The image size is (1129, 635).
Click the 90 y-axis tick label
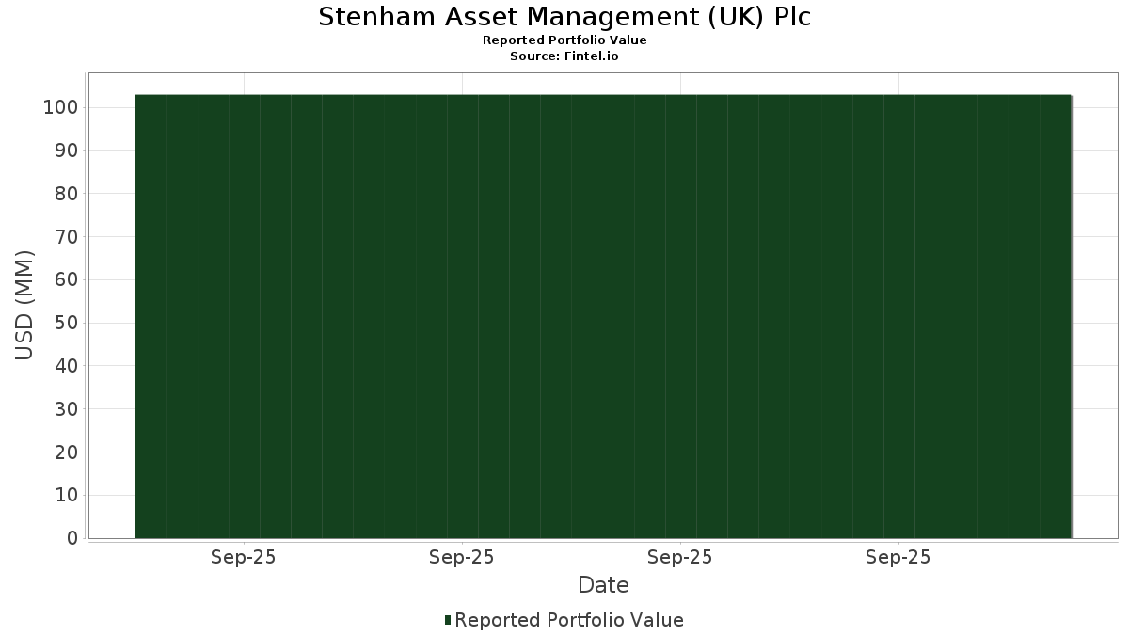coord(65,151)
